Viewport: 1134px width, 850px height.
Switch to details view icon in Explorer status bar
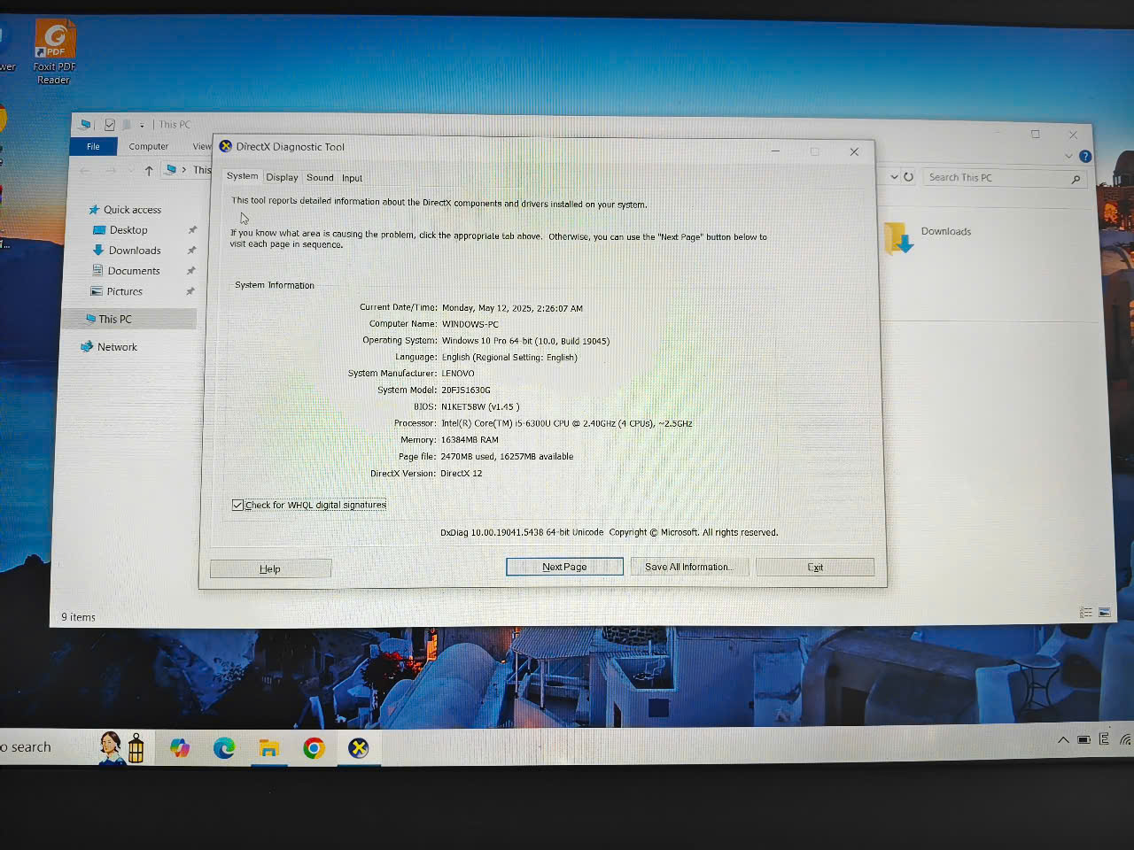pos(1086,613)
